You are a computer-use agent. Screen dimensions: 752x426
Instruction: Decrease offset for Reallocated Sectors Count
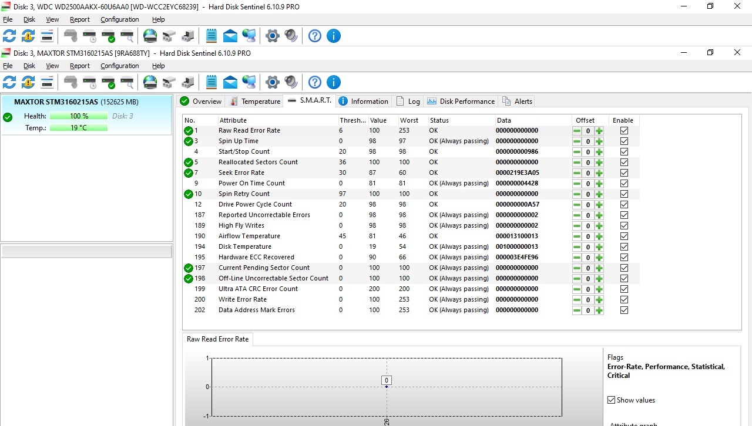(577, 163)
